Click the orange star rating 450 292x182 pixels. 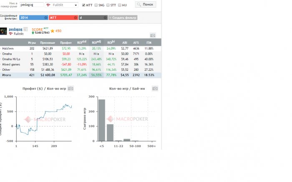[x=56, y=31]
